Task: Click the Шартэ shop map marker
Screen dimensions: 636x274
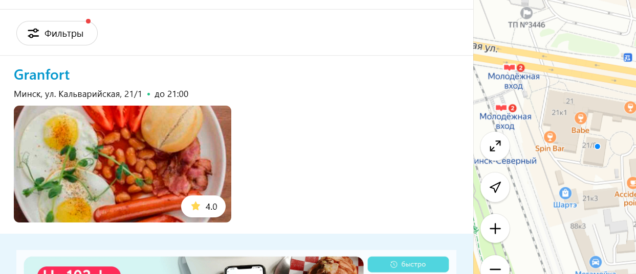Action: pos(565,193)
